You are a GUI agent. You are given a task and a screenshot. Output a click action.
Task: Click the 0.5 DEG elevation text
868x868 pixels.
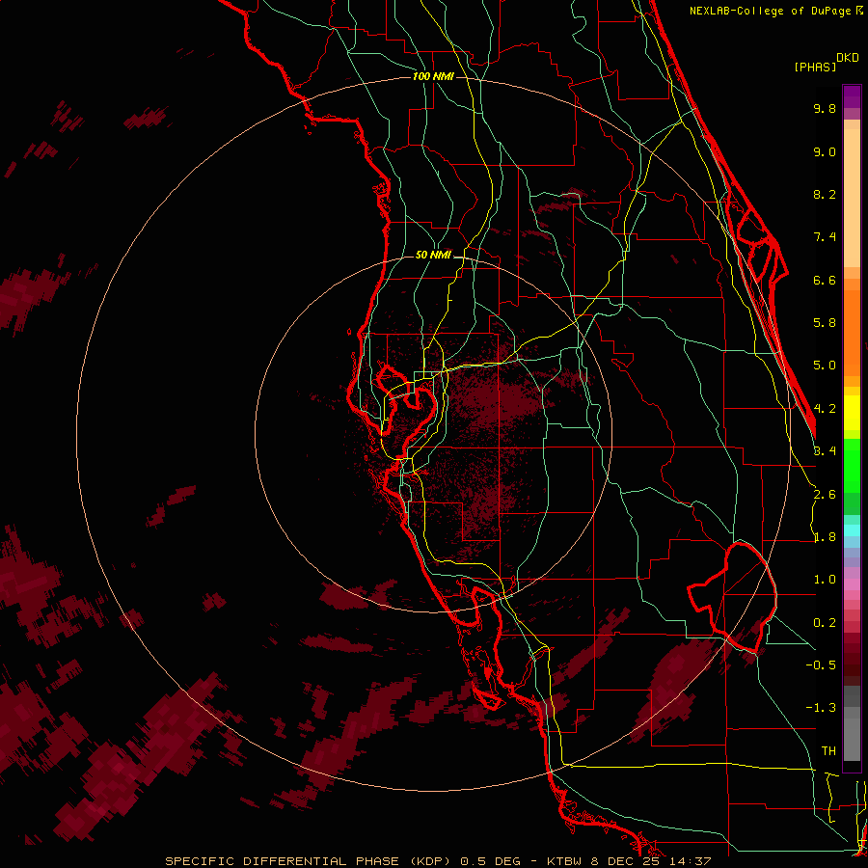(x=491, y=861)
